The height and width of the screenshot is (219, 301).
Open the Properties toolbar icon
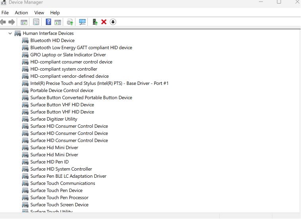(x=36, y=22)
